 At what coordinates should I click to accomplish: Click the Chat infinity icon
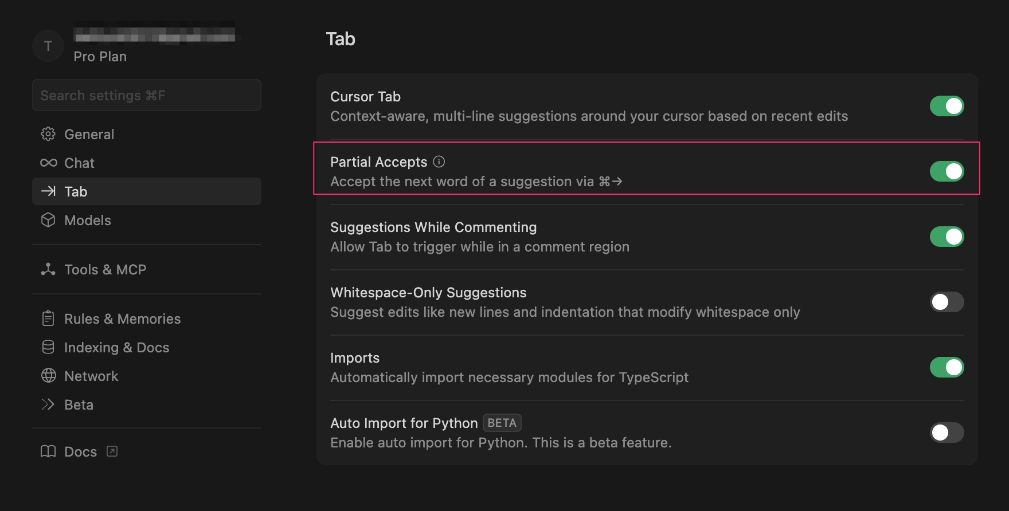coord(48,163)
